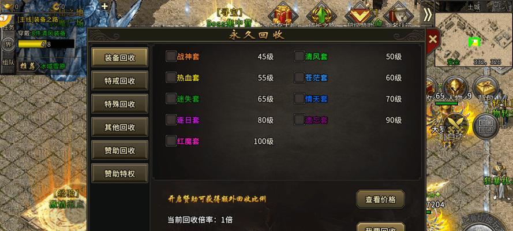Tick the 遗忘套 90级 checkbox
Screen dimensions: 513x231
tap(299, 120)
